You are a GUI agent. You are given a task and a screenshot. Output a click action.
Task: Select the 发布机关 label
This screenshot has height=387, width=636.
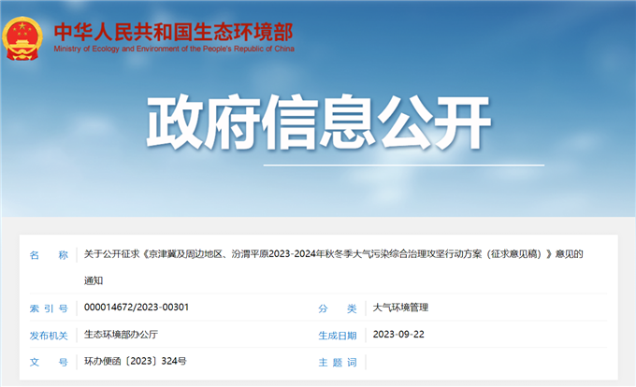[x=49, y=336]
